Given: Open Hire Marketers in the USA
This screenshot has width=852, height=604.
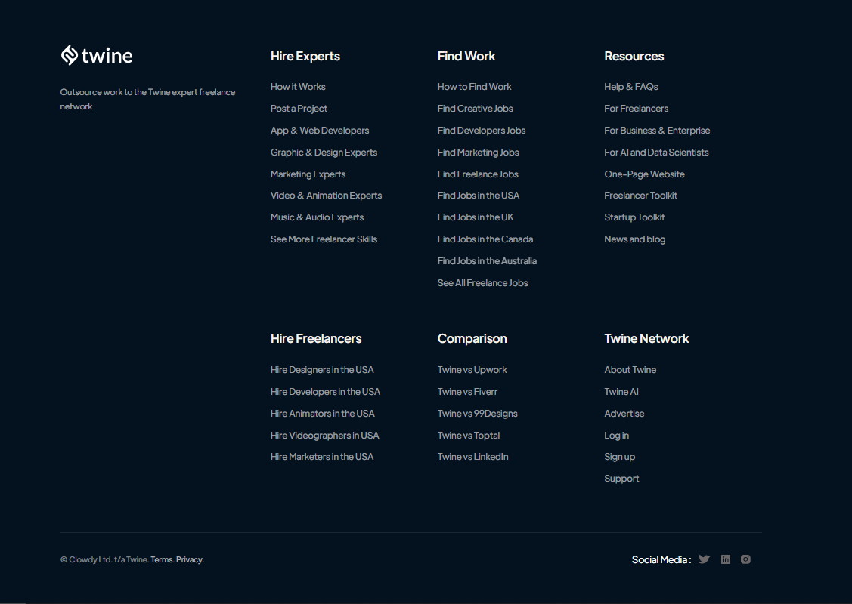Looking at the screenshot, I should 322,457.
